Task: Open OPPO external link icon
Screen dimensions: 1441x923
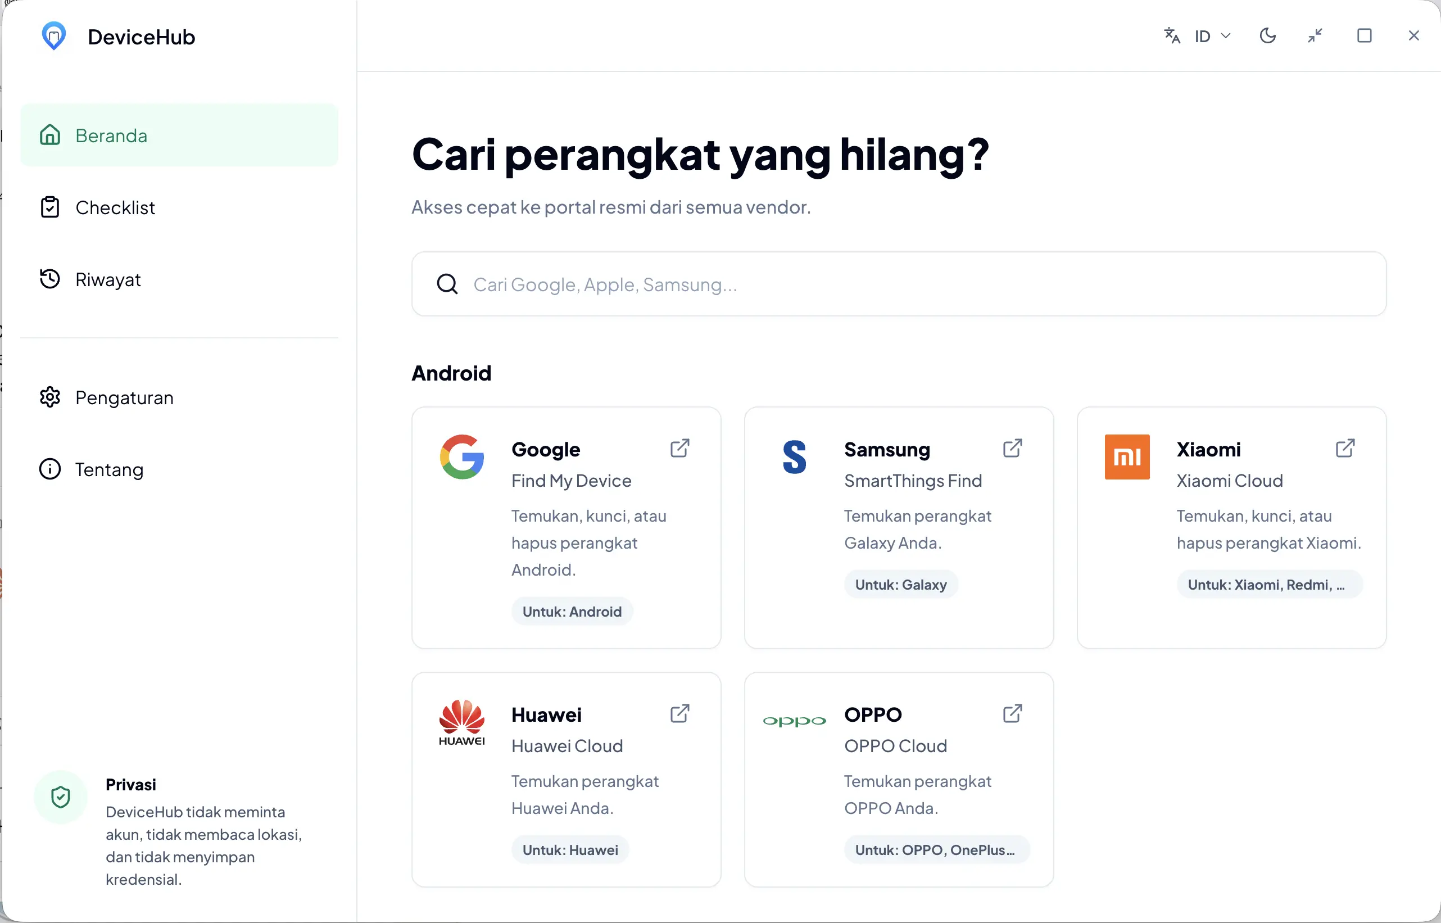Action: point(1013,714)
